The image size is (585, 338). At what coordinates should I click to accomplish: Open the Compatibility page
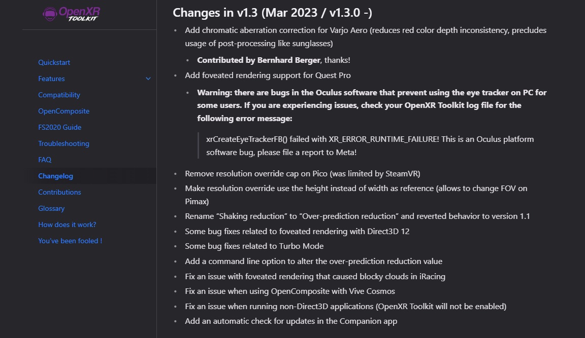[59, 95]
